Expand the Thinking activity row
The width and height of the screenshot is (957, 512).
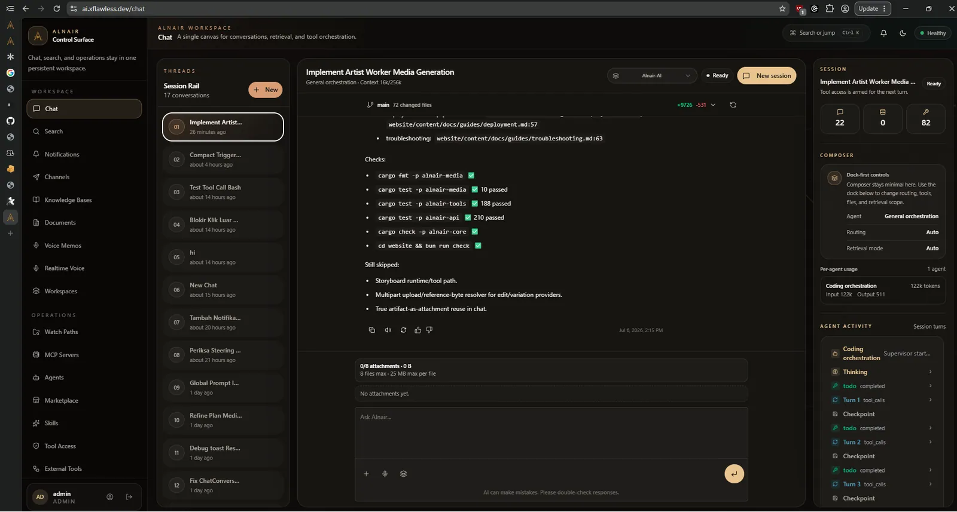point(882,372)
